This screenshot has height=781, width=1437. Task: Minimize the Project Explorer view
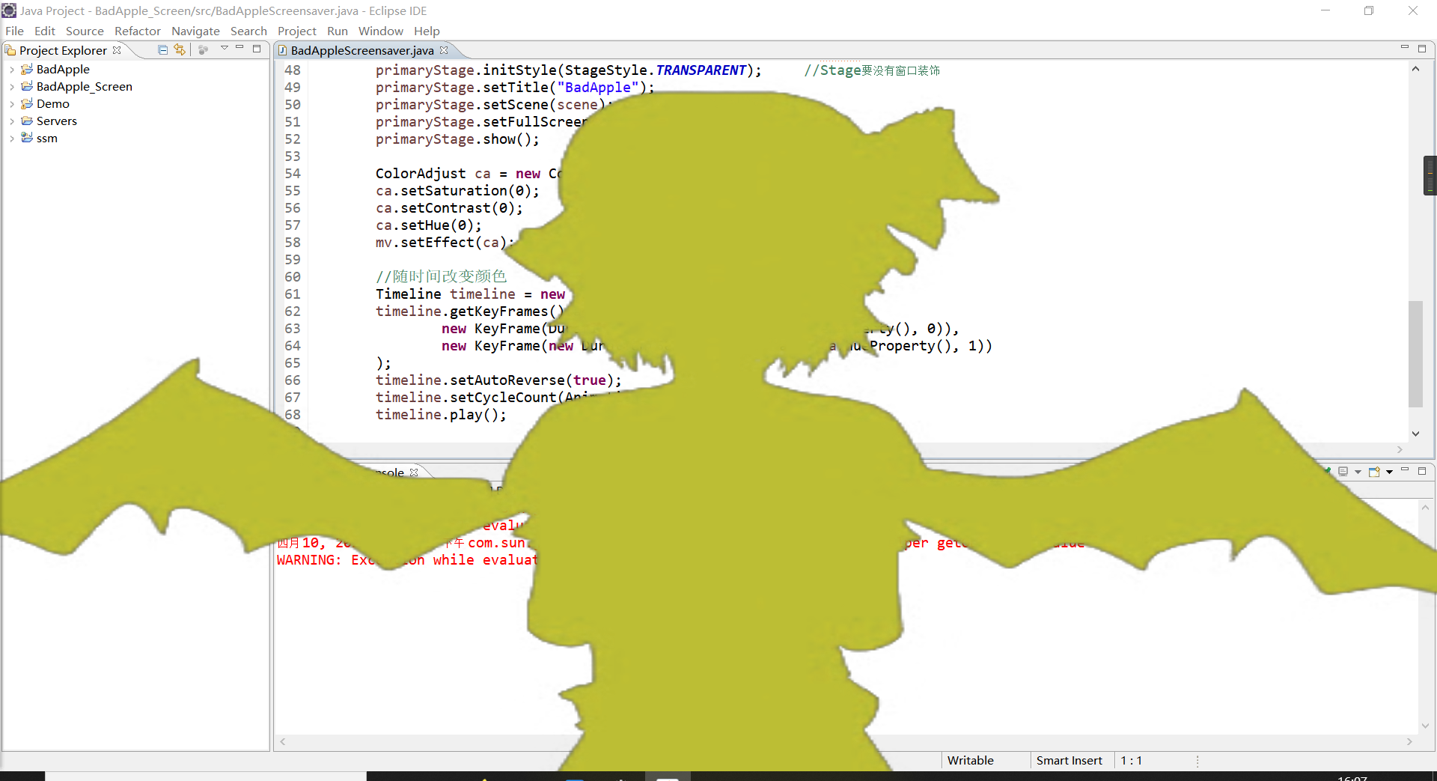(239, 47)
